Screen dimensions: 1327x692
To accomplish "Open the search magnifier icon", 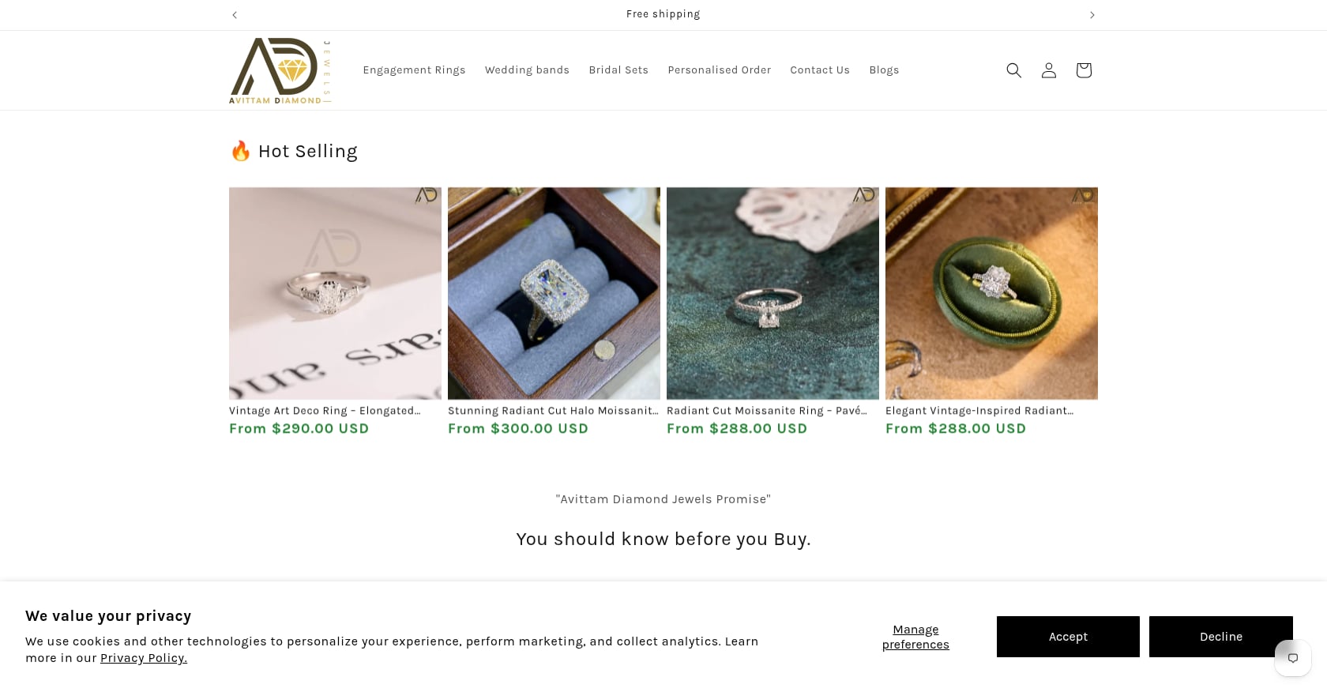I will tap(1013, 70).
